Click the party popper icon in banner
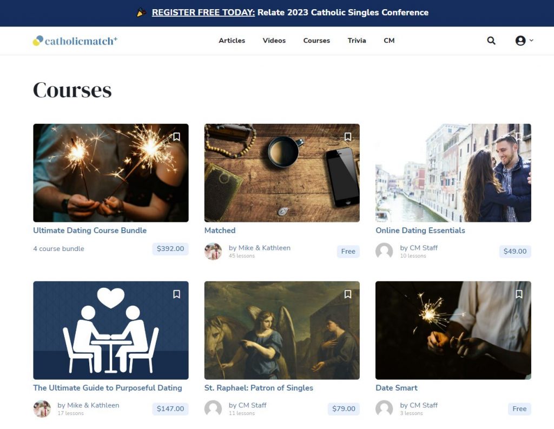Viewport: 554px width, 429px height. click(x=141, y=12)
